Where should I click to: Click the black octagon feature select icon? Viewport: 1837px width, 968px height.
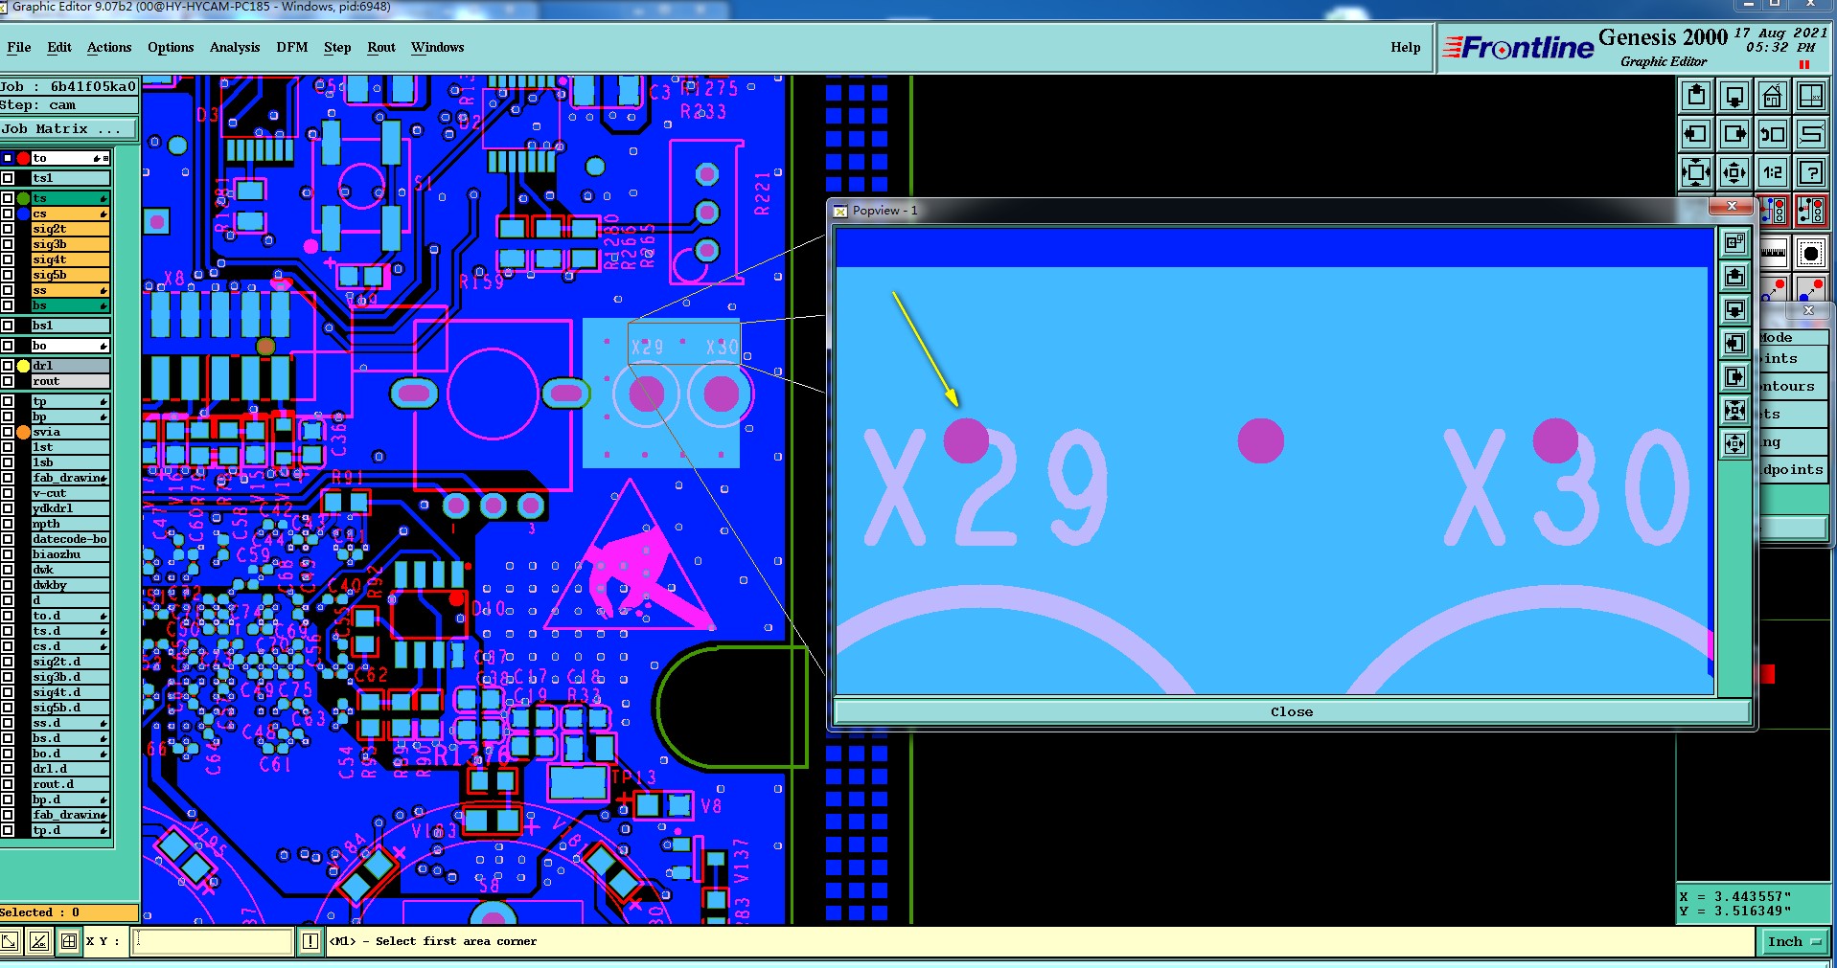(1811, 253)
